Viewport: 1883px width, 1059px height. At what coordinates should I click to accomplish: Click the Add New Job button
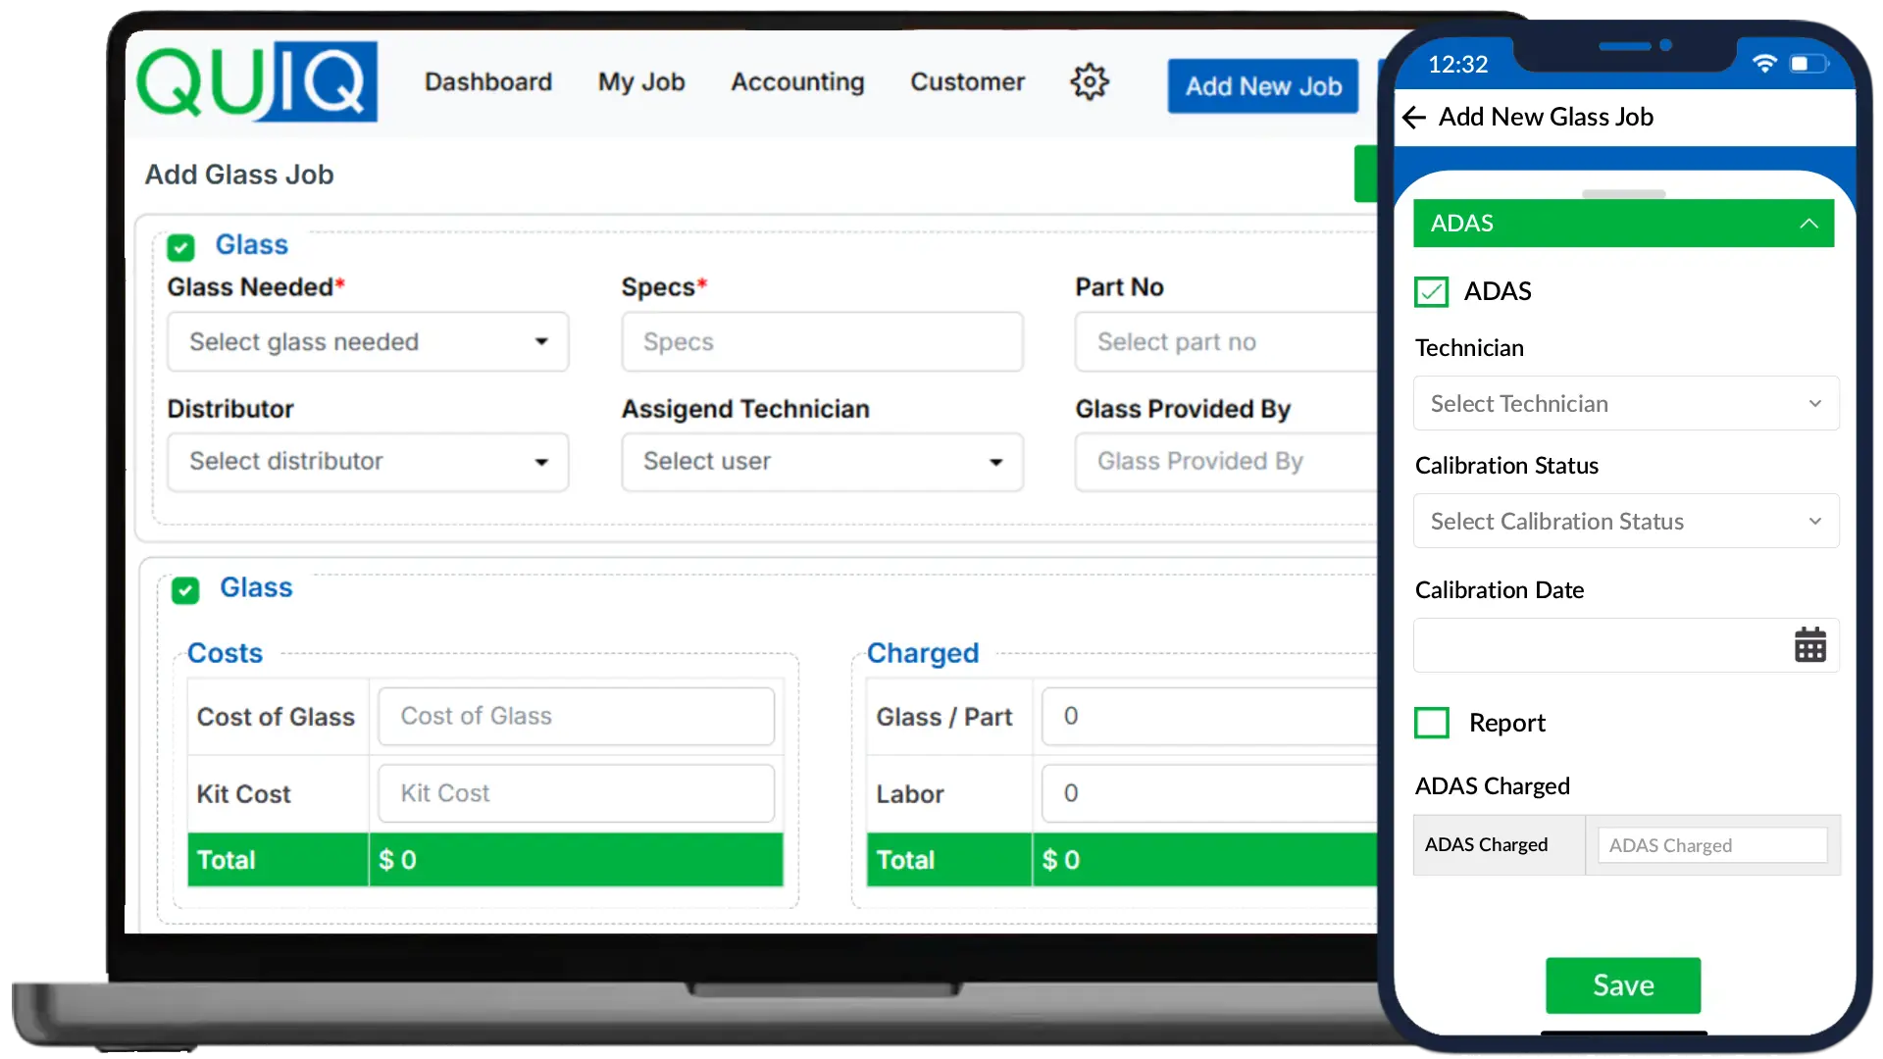click(x=1262, y=86)
